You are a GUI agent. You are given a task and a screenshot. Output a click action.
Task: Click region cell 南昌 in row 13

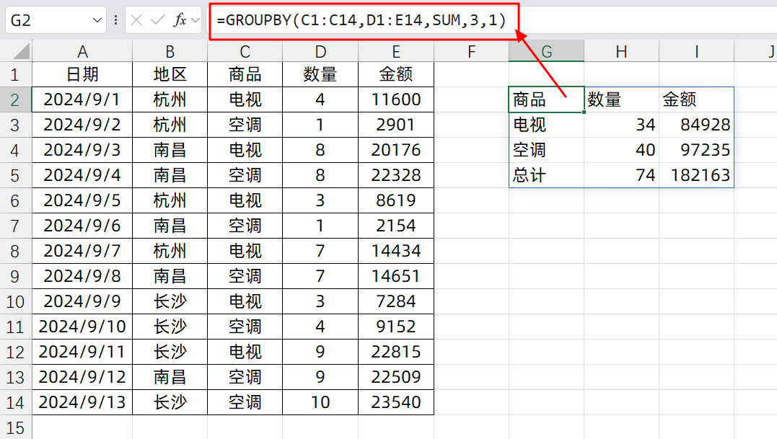coord(170,377)
